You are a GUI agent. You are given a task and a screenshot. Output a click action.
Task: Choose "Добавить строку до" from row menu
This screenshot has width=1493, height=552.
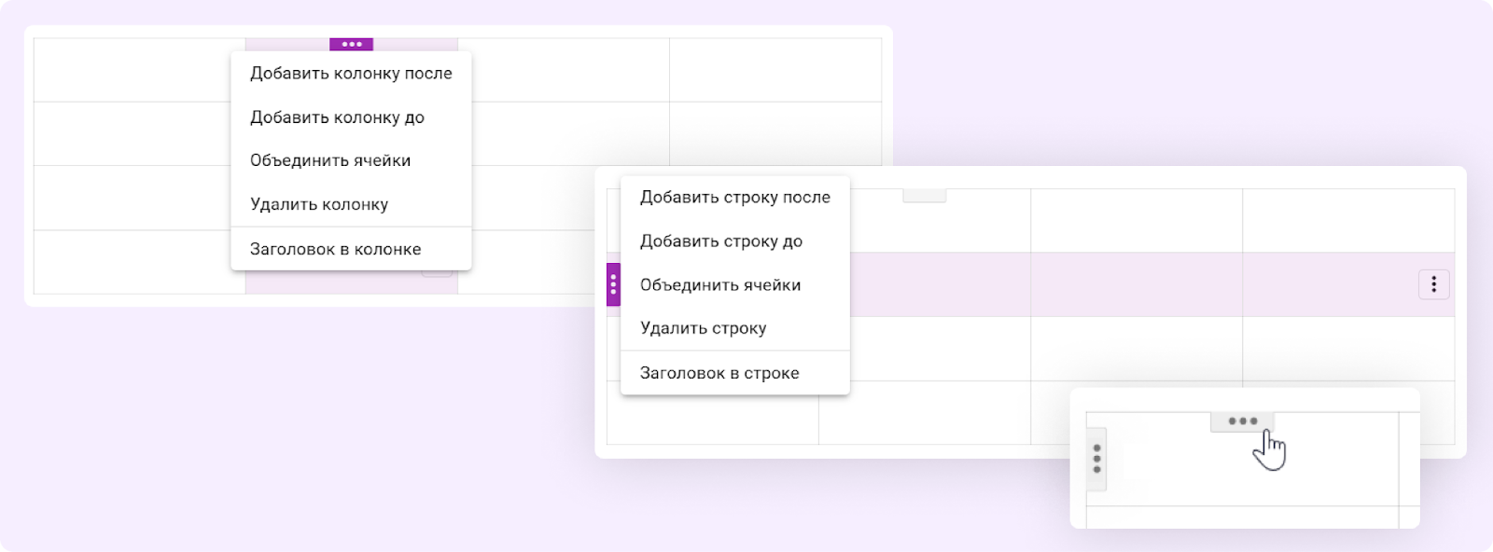(x=720, y=241)
